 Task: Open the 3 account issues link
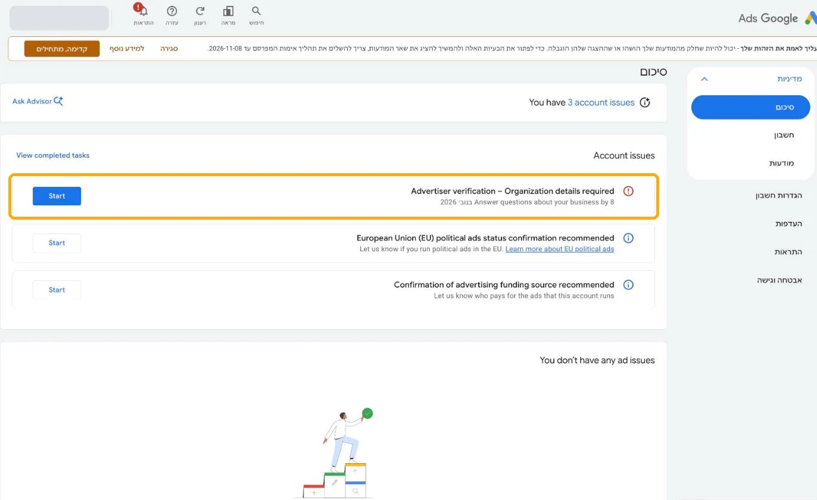tap(601, 102)
